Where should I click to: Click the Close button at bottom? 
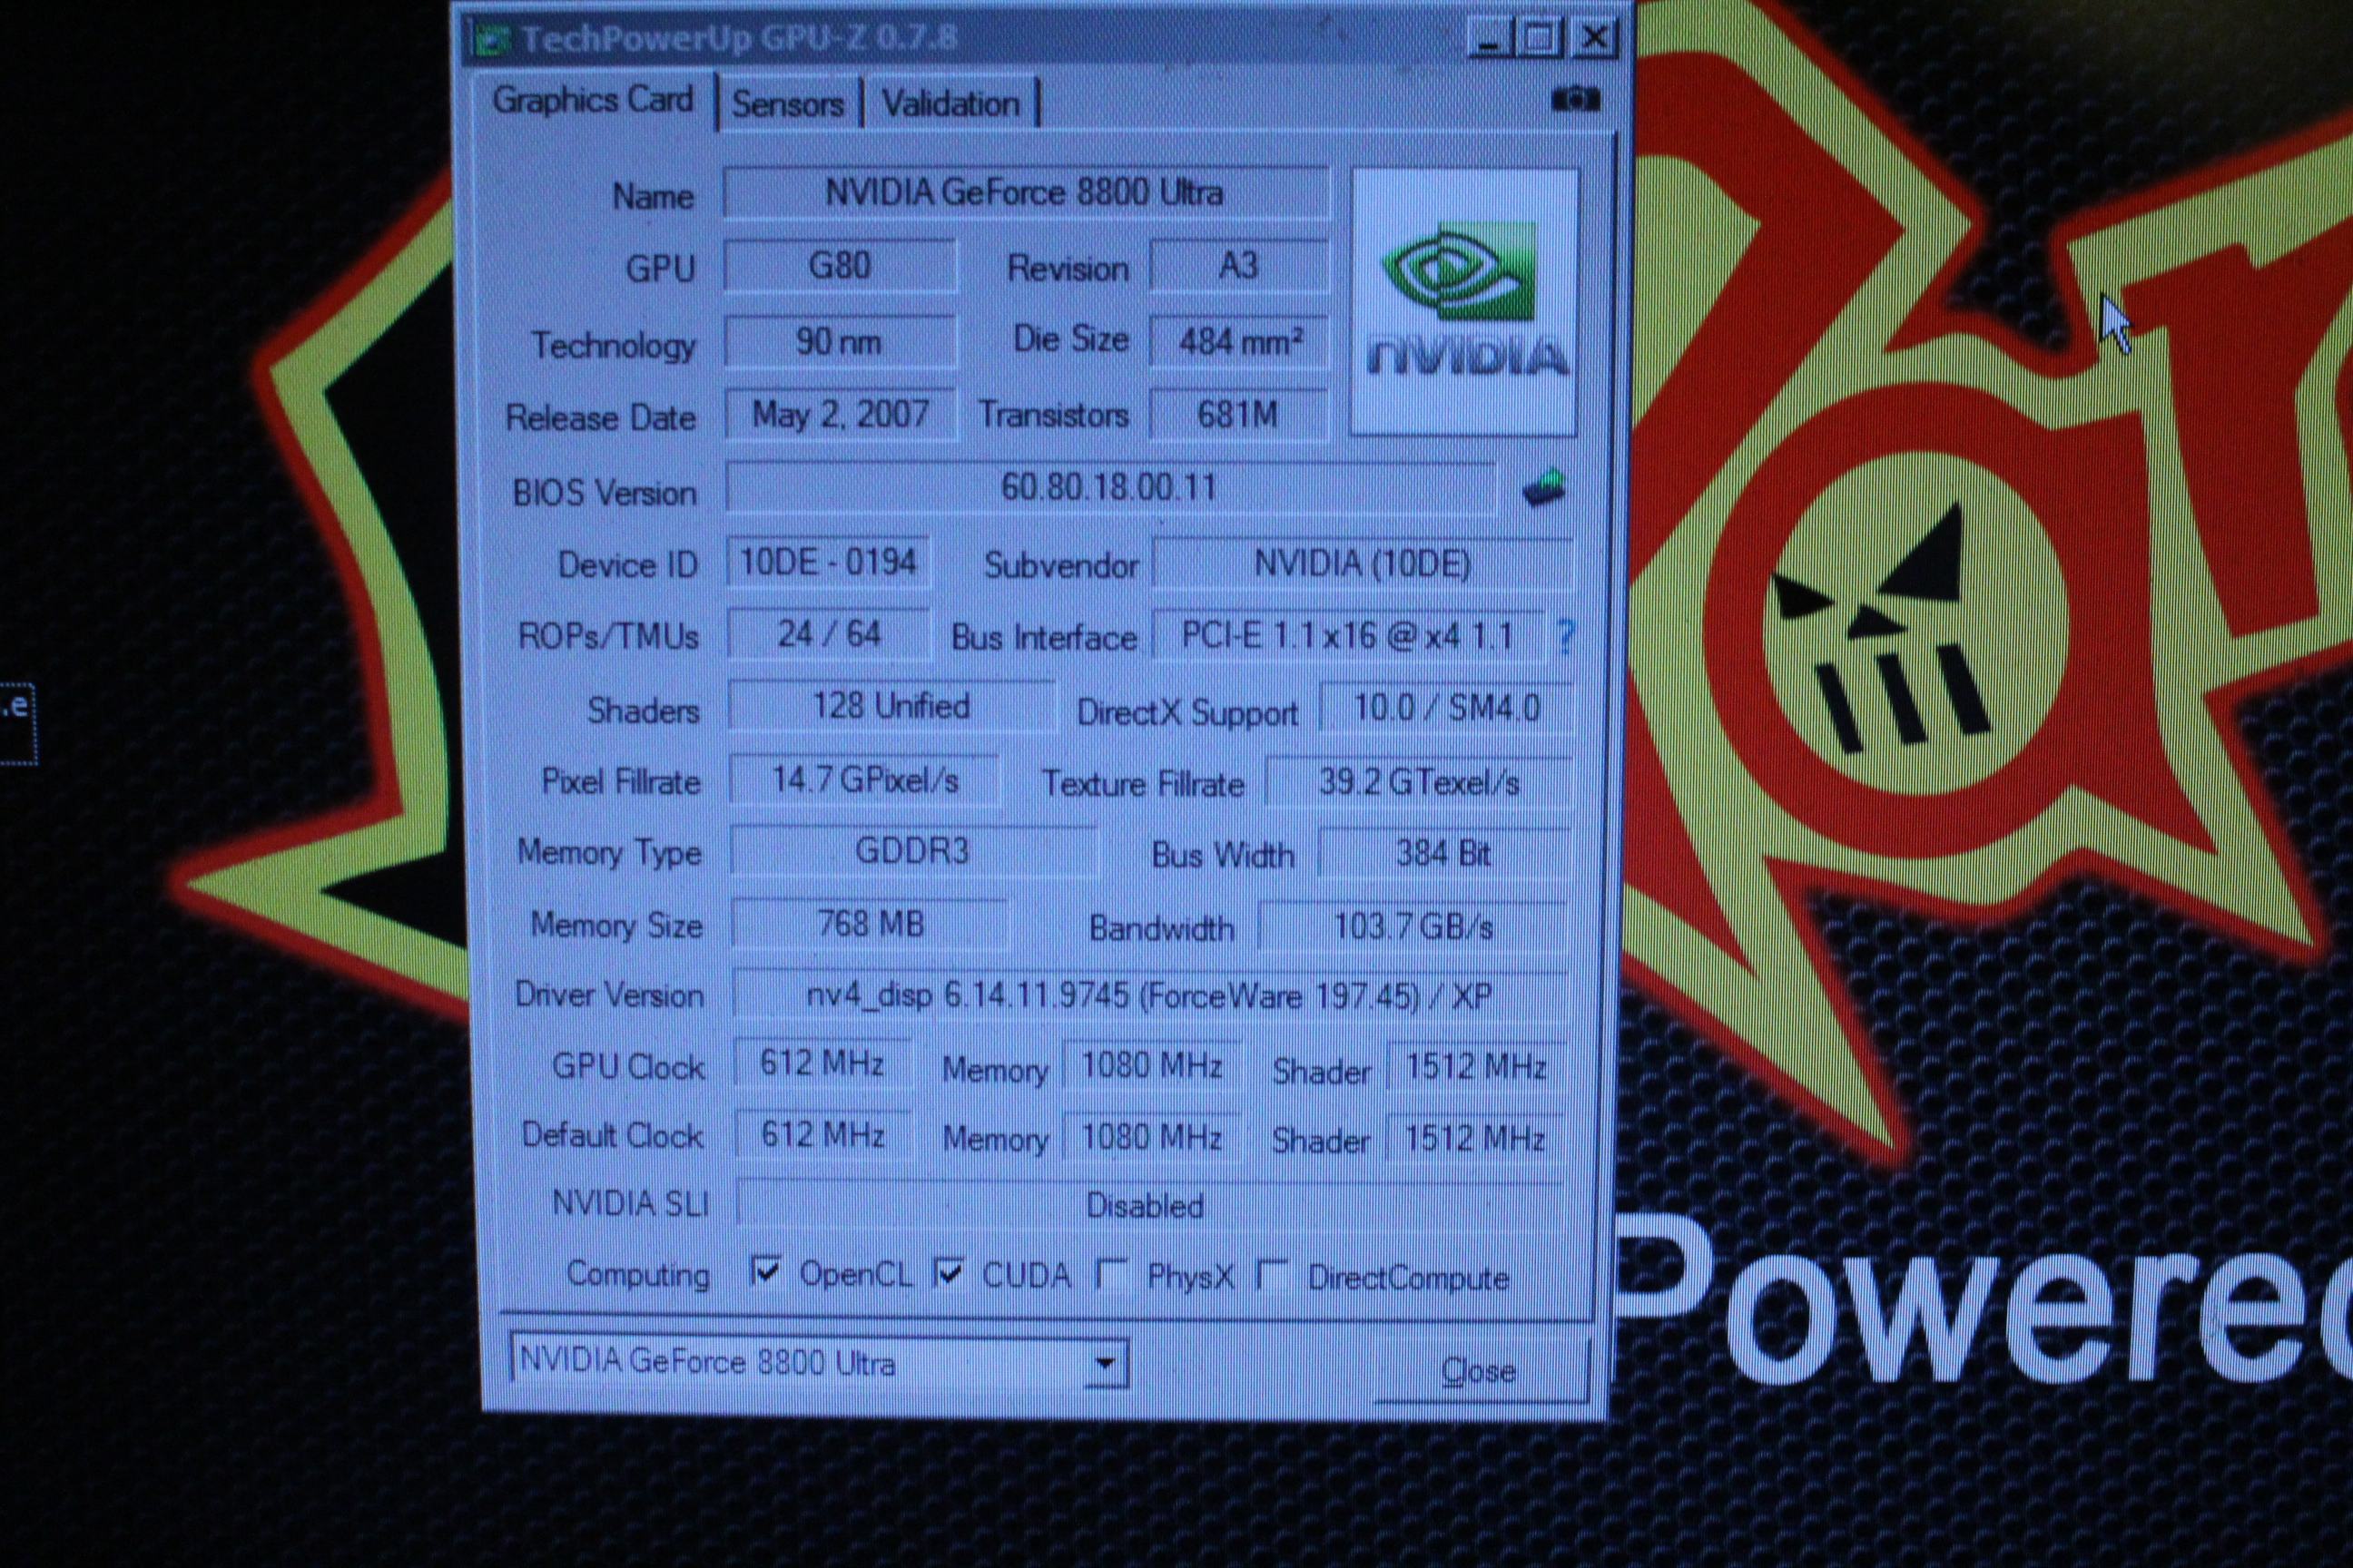(x=1479, y=1370)
